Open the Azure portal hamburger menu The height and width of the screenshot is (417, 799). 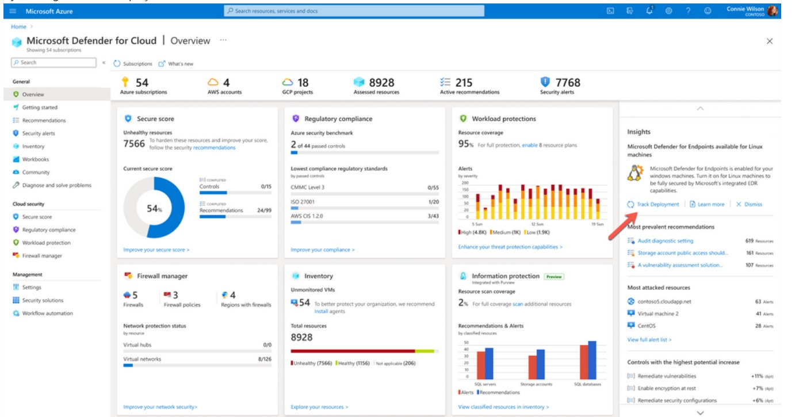click(13, 11)
